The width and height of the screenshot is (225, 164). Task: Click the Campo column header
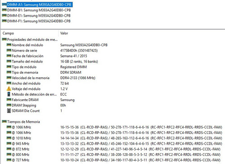(8, 33)
